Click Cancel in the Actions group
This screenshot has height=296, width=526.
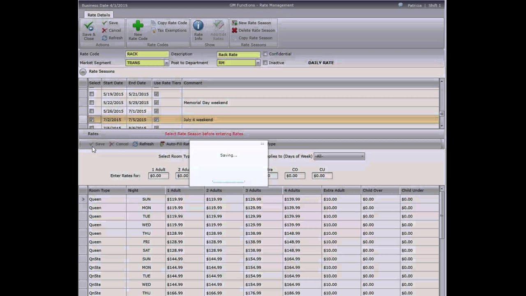pos(111,30)
